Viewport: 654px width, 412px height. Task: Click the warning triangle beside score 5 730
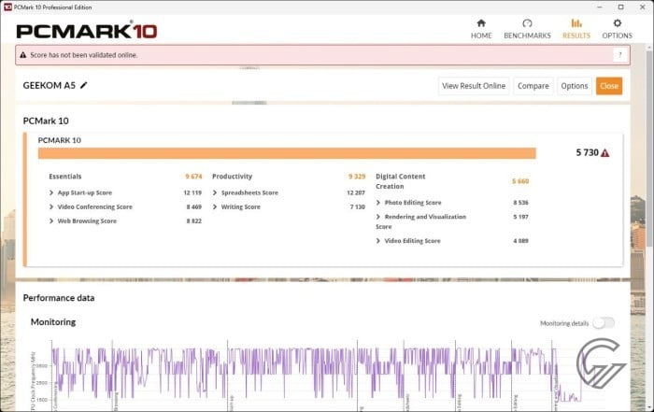point(604,153)
